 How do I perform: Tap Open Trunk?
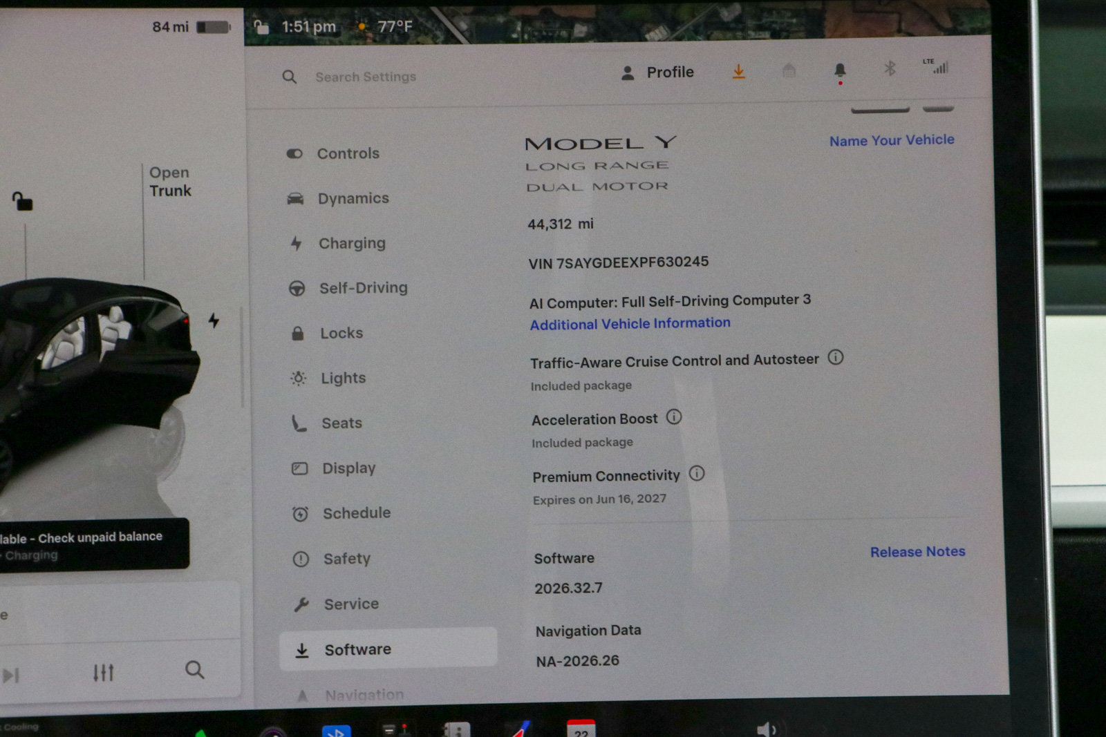click(x=170, y=182)
